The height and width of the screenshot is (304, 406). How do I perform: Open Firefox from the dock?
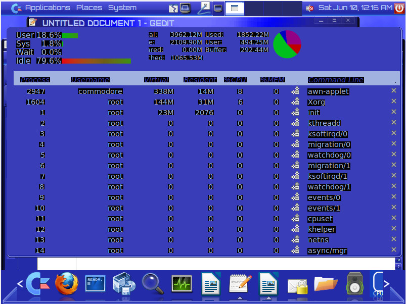coord(67,284)
